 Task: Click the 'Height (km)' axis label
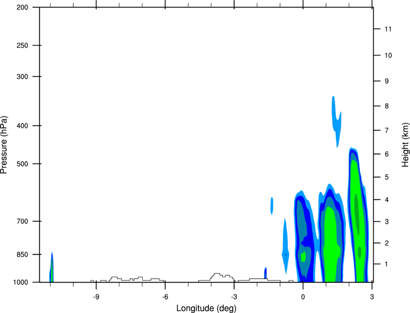click(405, 144)
